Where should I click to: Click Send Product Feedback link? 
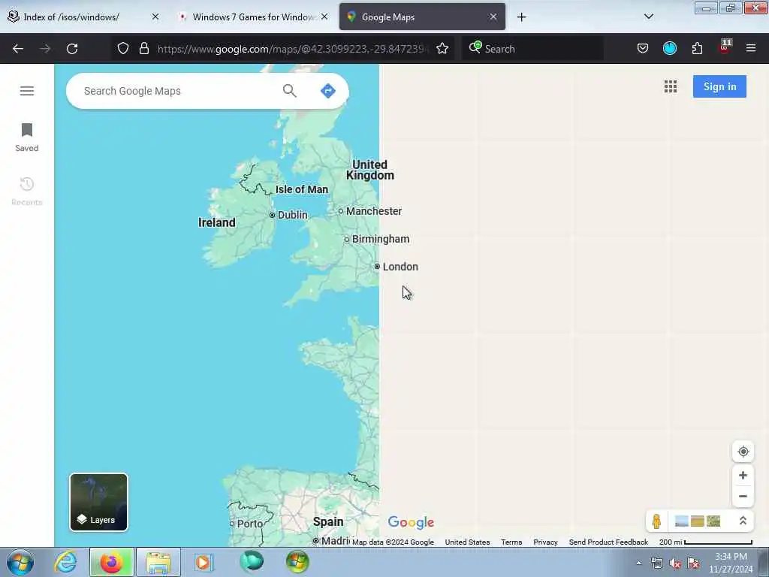(x=608, y=542)
